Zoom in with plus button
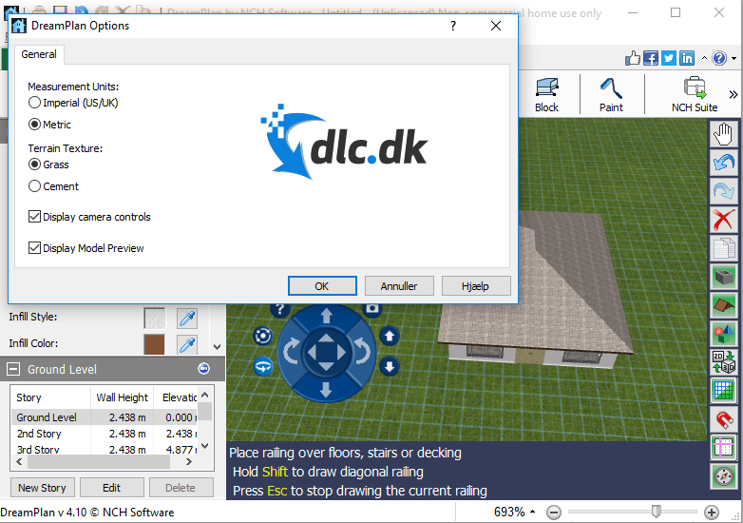 pos(712,513)
